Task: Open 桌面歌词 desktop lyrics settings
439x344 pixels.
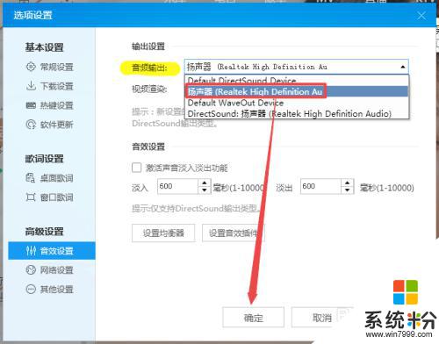Action: click(x=50, y=178)
